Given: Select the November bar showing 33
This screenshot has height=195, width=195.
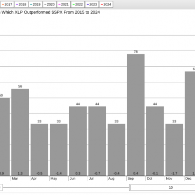Looking at the screenshot, I should [174, 150].
